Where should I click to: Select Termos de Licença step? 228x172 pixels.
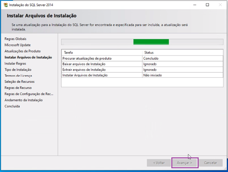coord(18,76)
